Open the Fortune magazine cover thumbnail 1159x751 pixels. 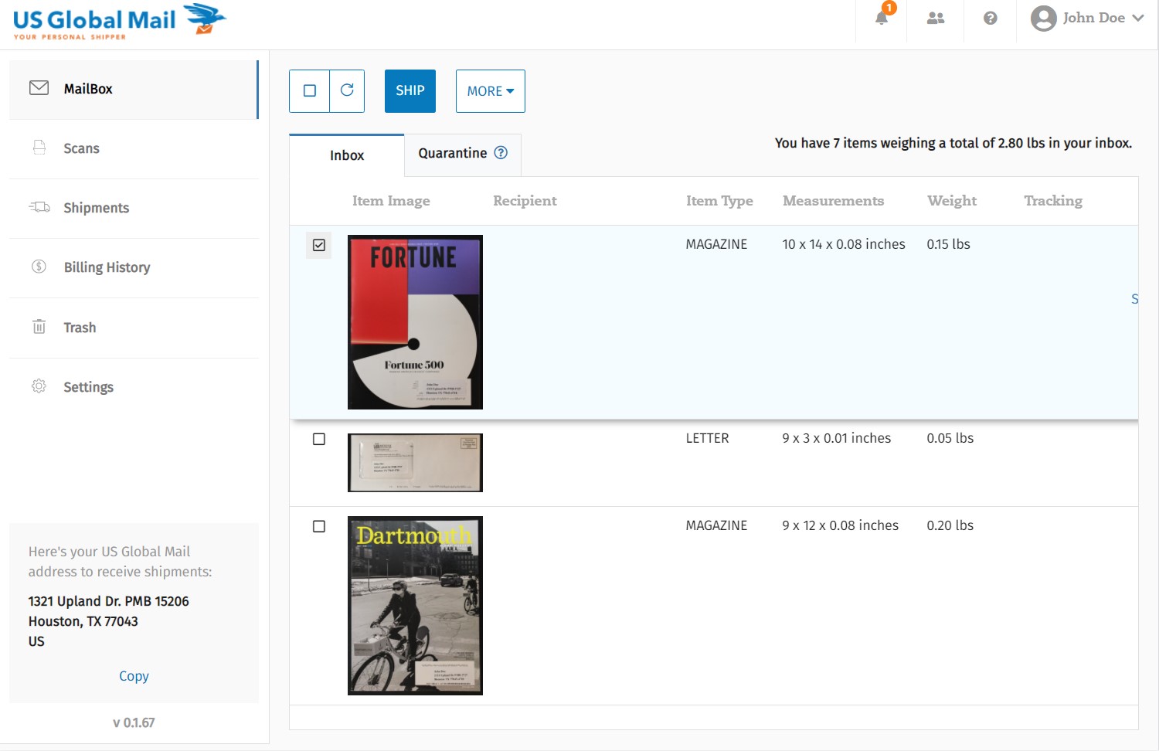point(415,322)
